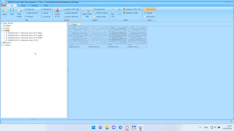Click the green status icon at bottom right
The width and height of the screenshot is (234, 131).
point(231,121)
